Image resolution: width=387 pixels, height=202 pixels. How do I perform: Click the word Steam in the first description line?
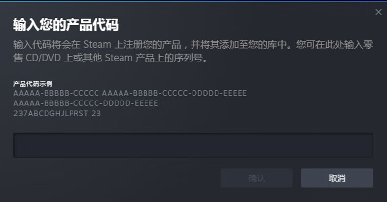97,45
